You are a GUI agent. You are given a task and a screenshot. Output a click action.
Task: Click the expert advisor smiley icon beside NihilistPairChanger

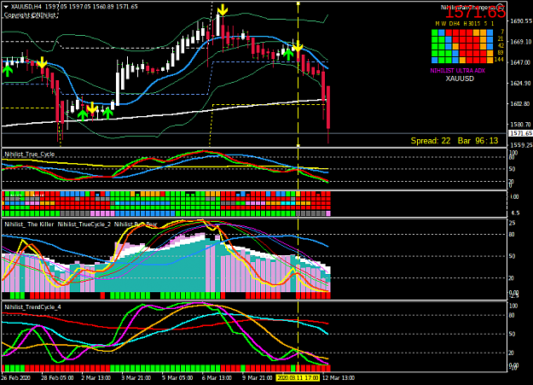click(501, 7)
